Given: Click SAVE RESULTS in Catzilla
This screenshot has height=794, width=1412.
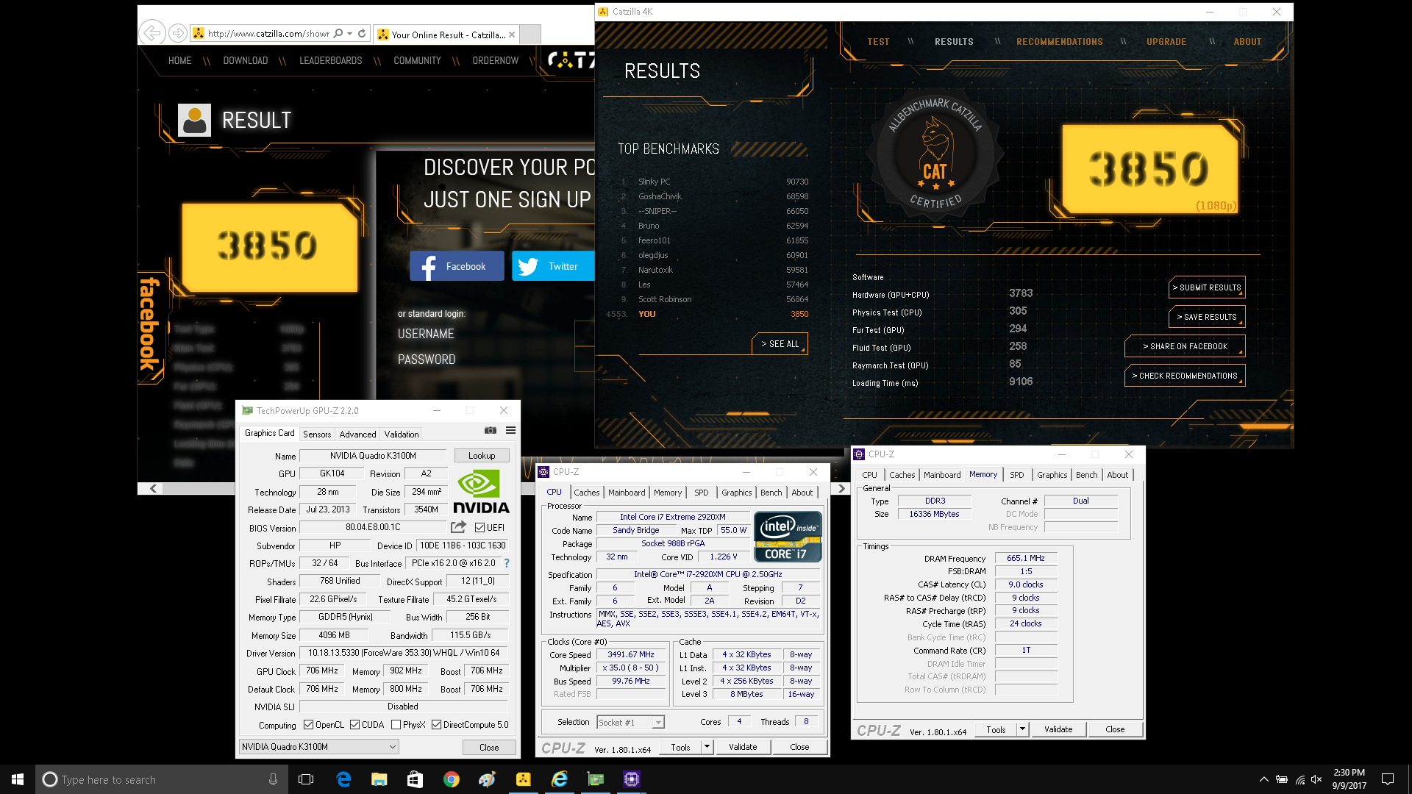Looking at the screenshot, I should (x=1207, y=317).
